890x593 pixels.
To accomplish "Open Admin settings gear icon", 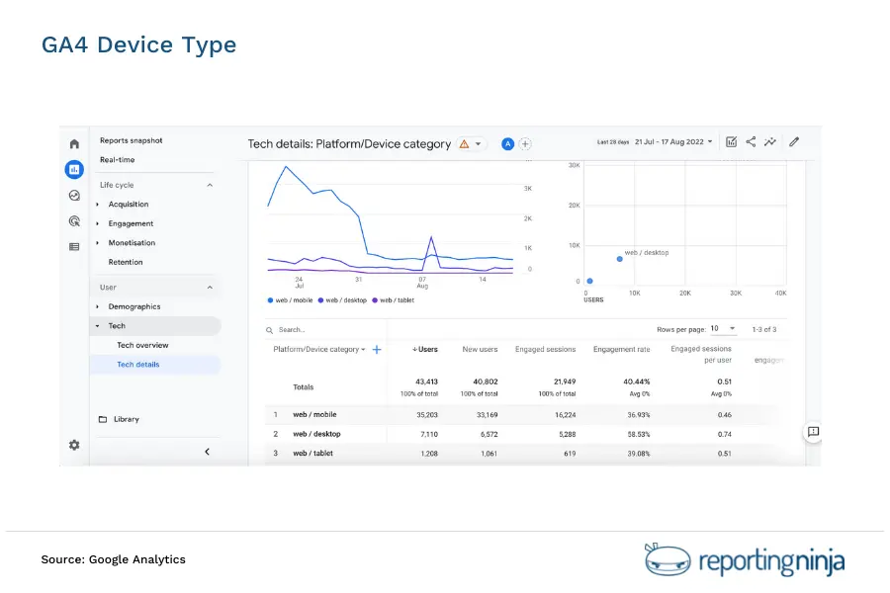I will click(x=74, y=445).
